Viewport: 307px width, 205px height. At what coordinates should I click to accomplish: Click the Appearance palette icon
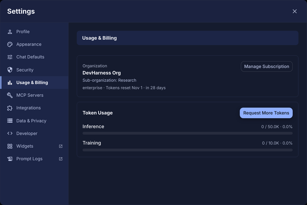[10, 44]
